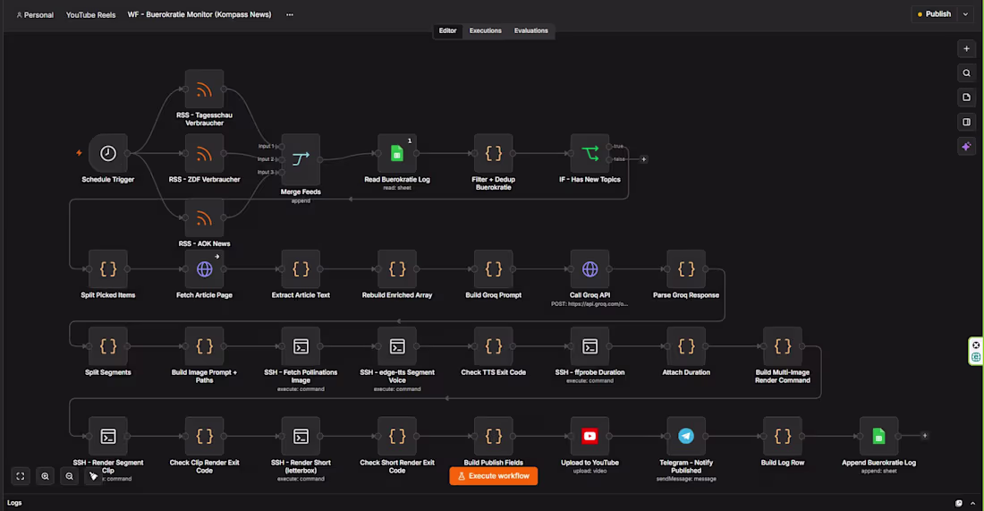Open the Check Clip Render Exit Code node

click(204, 437)
